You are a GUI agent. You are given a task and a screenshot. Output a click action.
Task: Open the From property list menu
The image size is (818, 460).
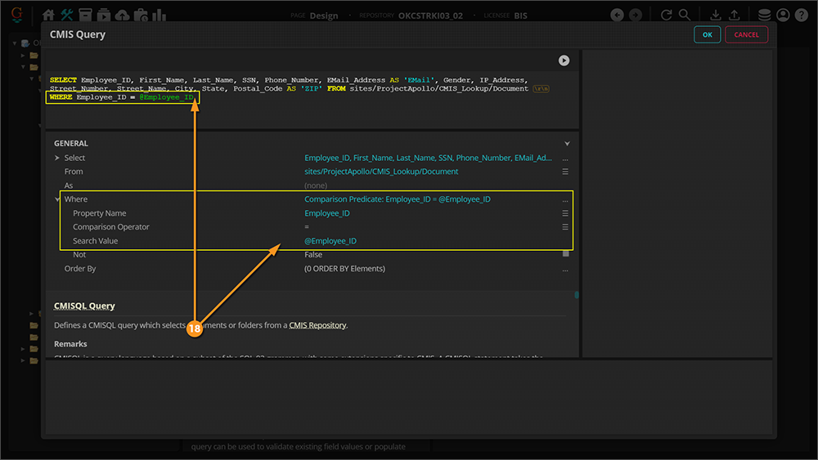coord(564,172)
